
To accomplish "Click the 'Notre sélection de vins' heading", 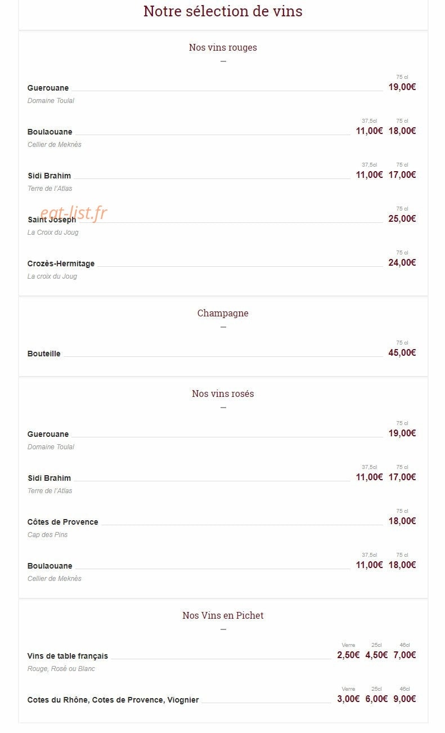I will click(x=223, y=11).
